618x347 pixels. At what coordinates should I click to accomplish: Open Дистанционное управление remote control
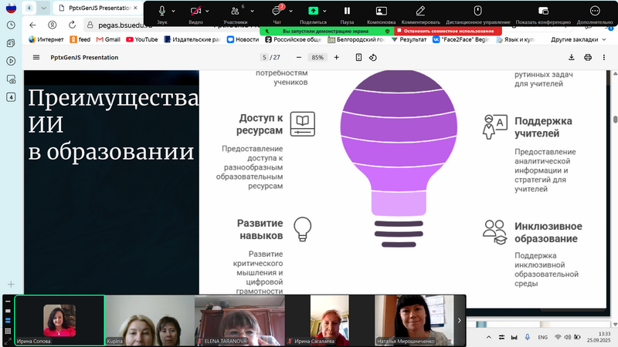click(x=477, y=12)
